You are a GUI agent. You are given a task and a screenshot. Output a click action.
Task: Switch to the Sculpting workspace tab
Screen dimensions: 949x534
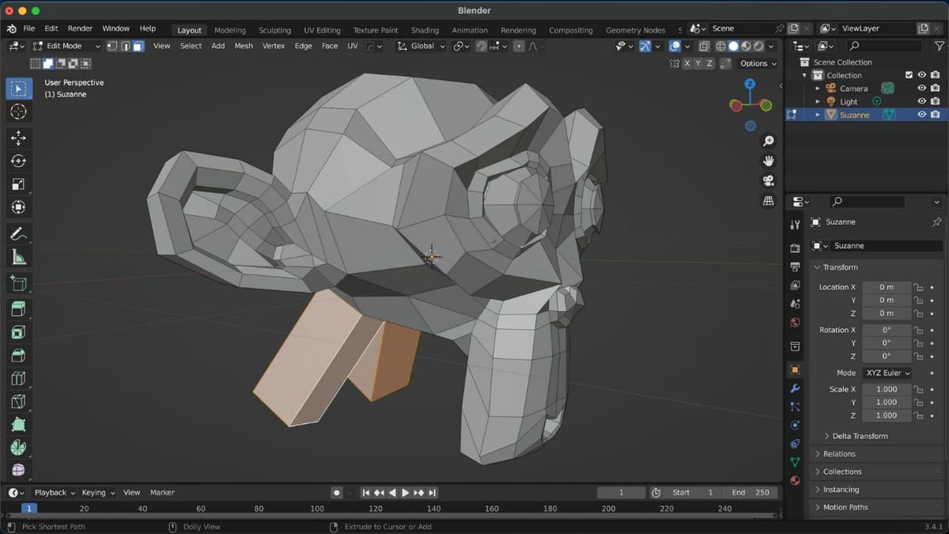pyautogui.click(x=274, y=30)
